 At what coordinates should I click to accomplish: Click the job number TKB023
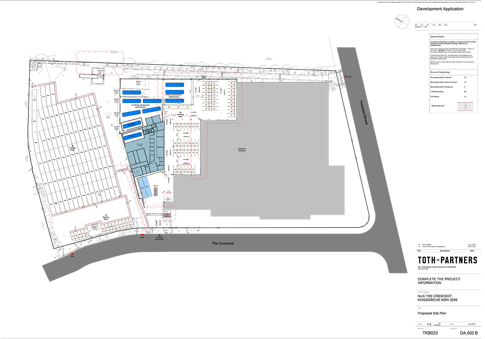tap(430, 333)
